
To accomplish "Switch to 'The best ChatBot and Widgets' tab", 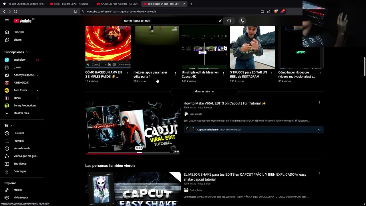I will pyautogui.click(x=24, y=4).
